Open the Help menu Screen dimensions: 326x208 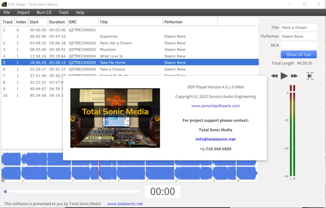(x=80, y=12)
